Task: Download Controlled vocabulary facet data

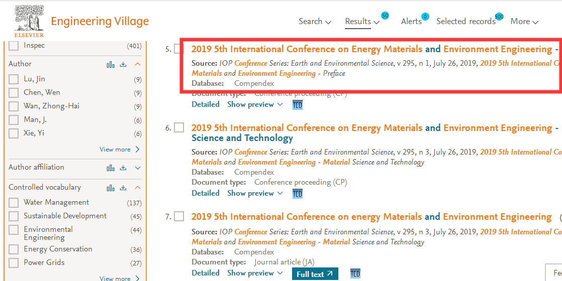Action: tap(123, 188)
